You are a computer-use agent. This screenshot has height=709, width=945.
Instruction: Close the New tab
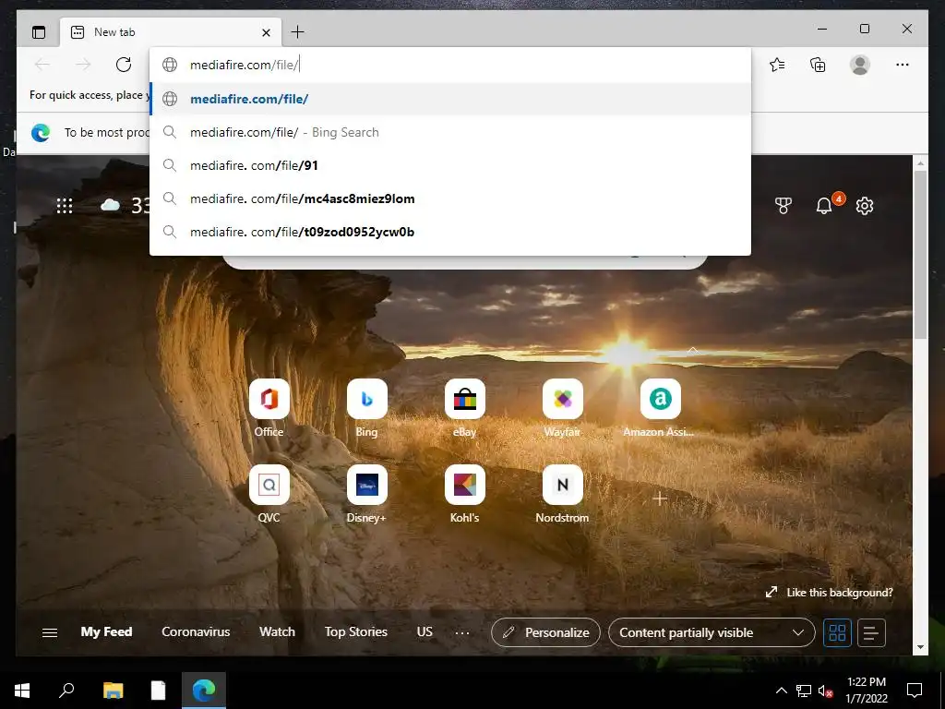coord(266,32)
